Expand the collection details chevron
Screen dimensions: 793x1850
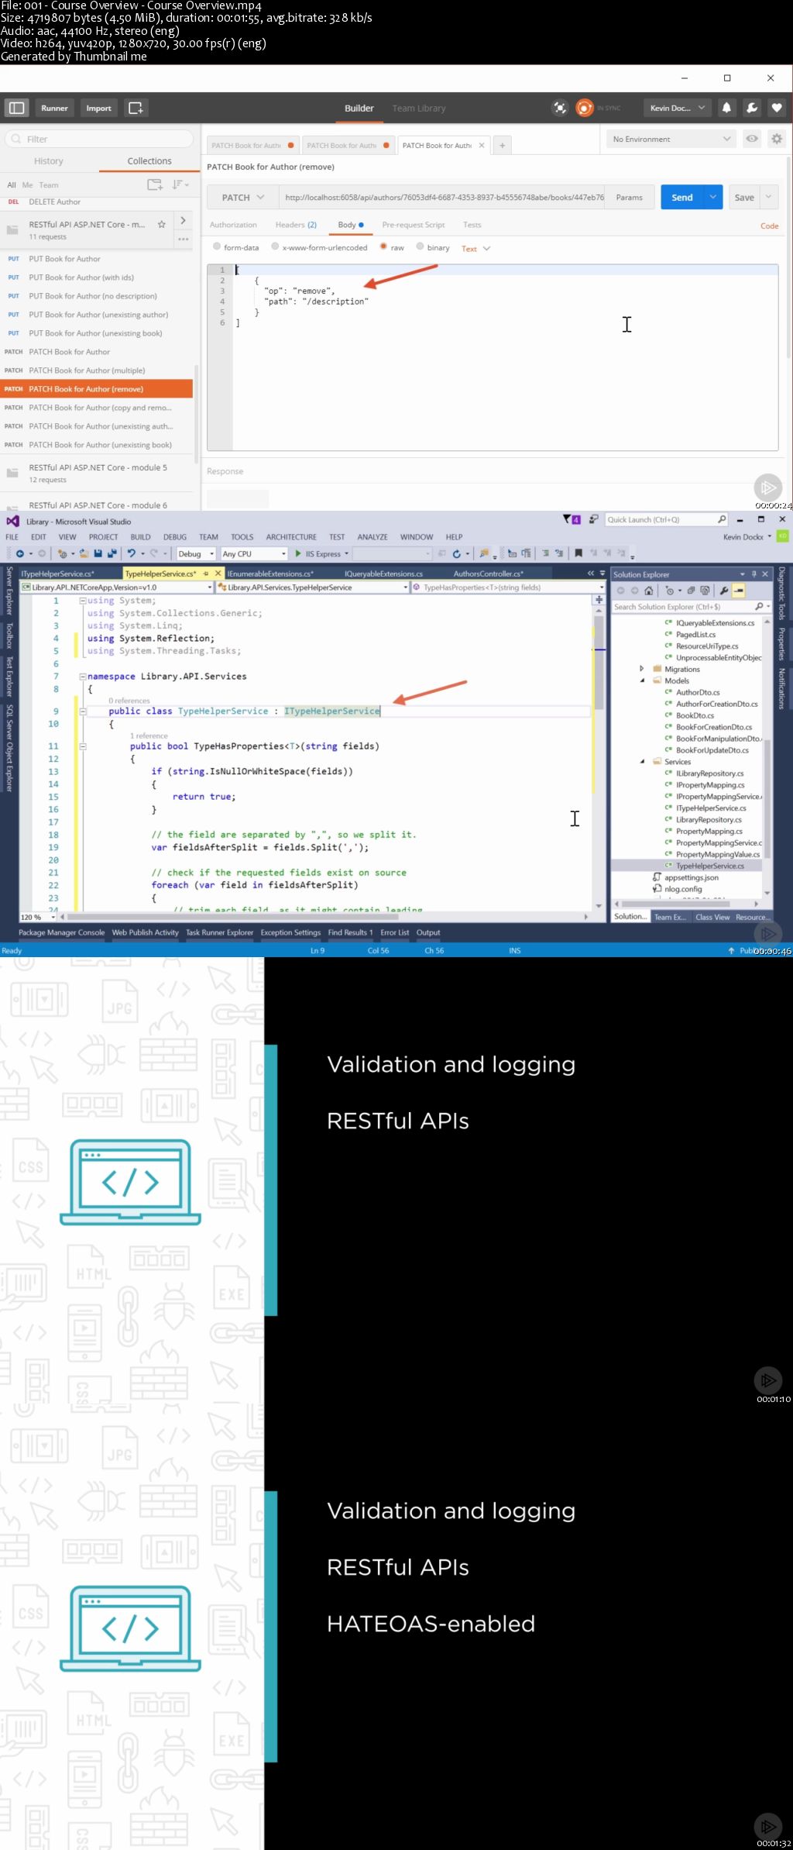[x=183, y=221]
